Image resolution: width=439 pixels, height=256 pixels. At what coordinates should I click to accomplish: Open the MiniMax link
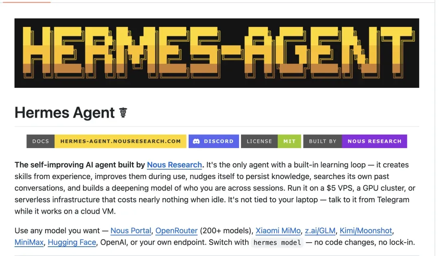[x=29, y=242]
